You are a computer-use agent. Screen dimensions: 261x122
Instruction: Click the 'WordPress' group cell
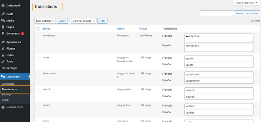pos(146,36)
